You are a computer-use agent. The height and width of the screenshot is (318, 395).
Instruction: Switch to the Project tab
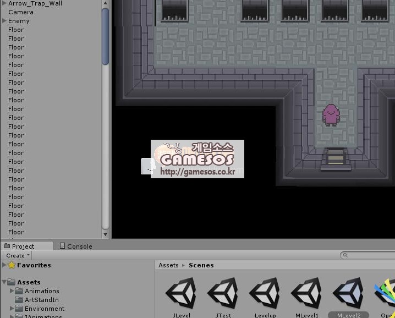[x=27, y=246]
